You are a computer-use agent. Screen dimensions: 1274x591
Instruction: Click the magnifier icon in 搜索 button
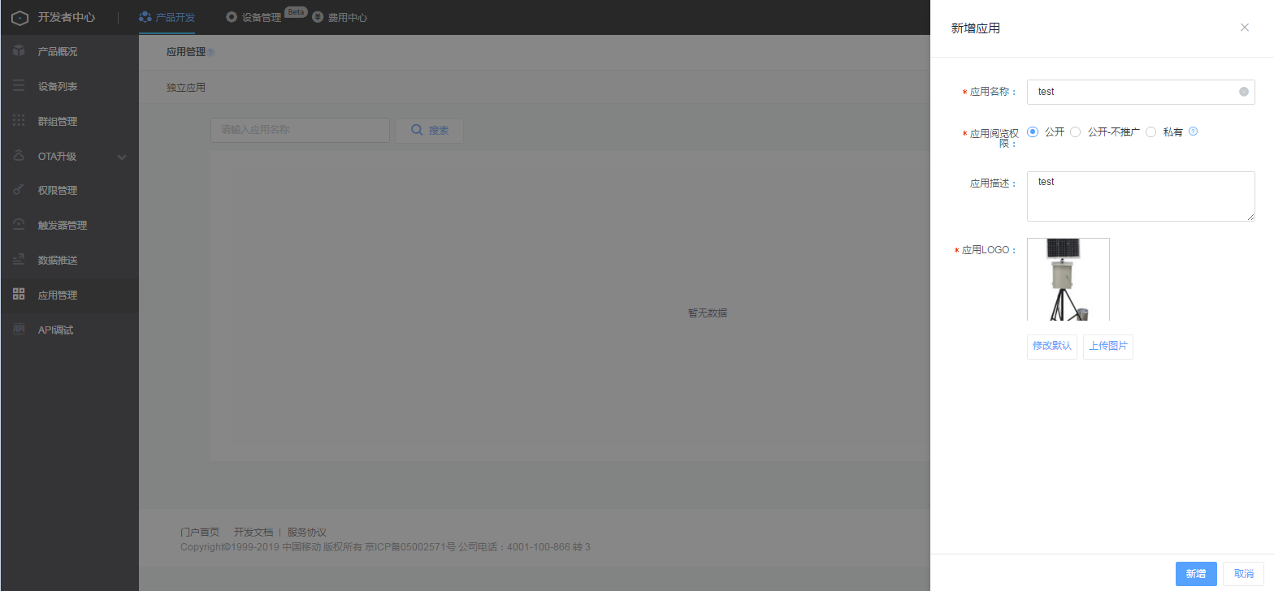pyautogui.click(x=417, y=130)
